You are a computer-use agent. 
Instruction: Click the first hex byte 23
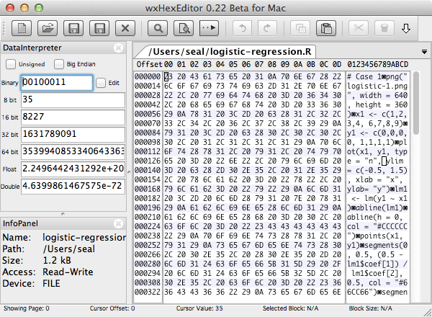168,76
